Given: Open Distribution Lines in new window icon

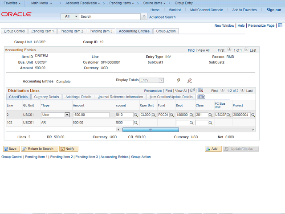Looking at the screenshot, I should [x=192, y=90].
